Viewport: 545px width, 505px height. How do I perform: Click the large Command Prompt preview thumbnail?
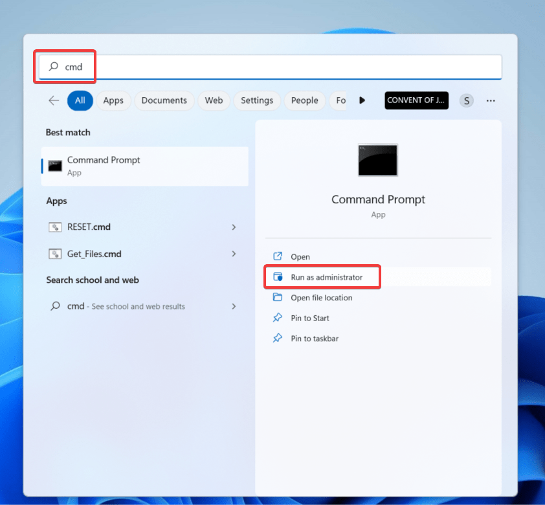click(378, 160)
